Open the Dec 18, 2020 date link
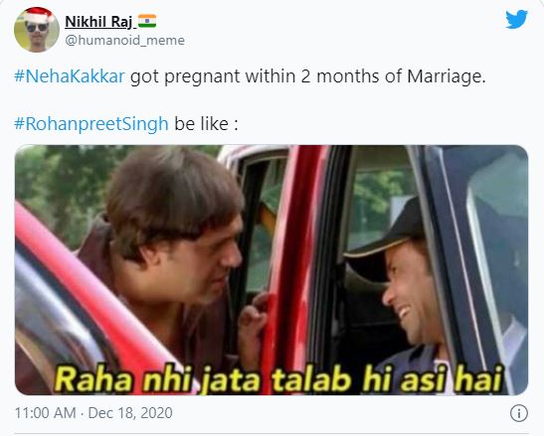 (x=130, y=413)
